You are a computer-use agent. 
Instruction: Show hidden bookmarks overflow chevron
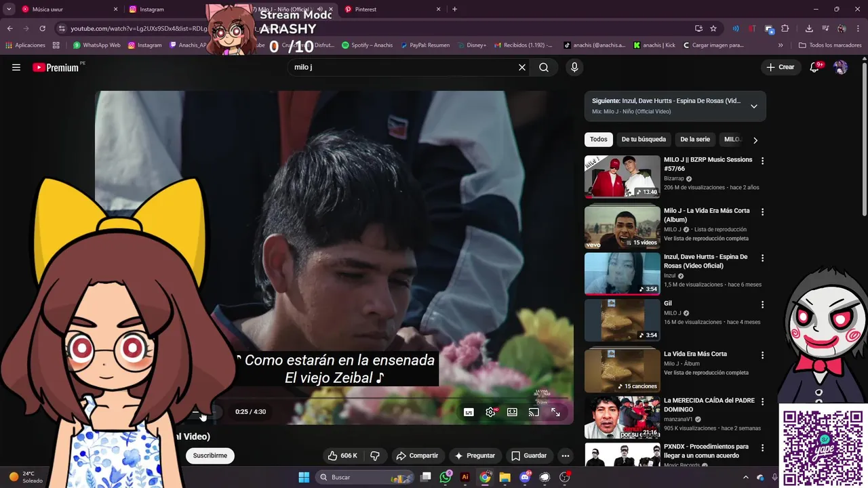coord(781,45)
